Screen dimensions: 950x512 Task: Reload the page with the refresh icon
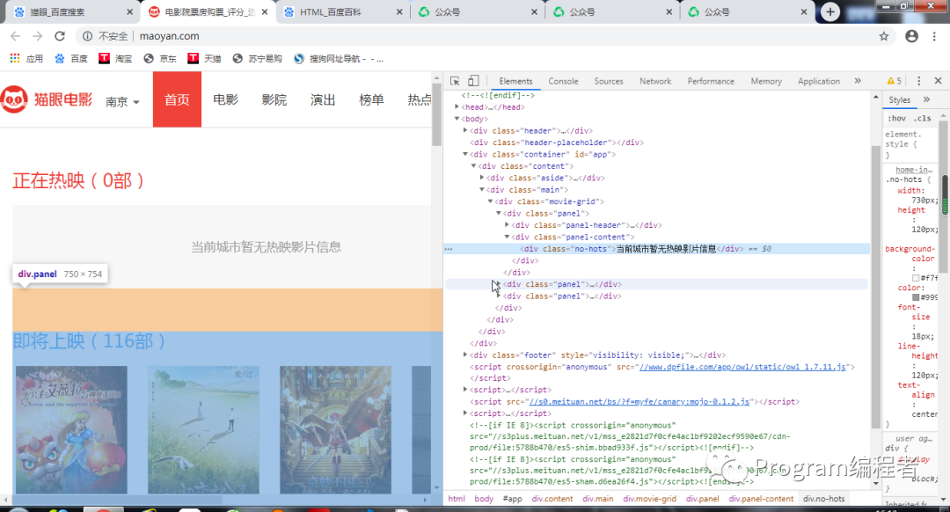point(59,37)
